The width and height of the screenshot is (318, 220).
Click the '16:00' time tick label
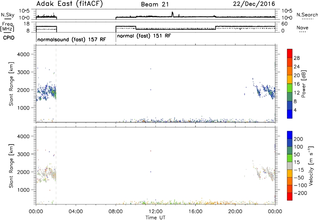click(195, 212)
